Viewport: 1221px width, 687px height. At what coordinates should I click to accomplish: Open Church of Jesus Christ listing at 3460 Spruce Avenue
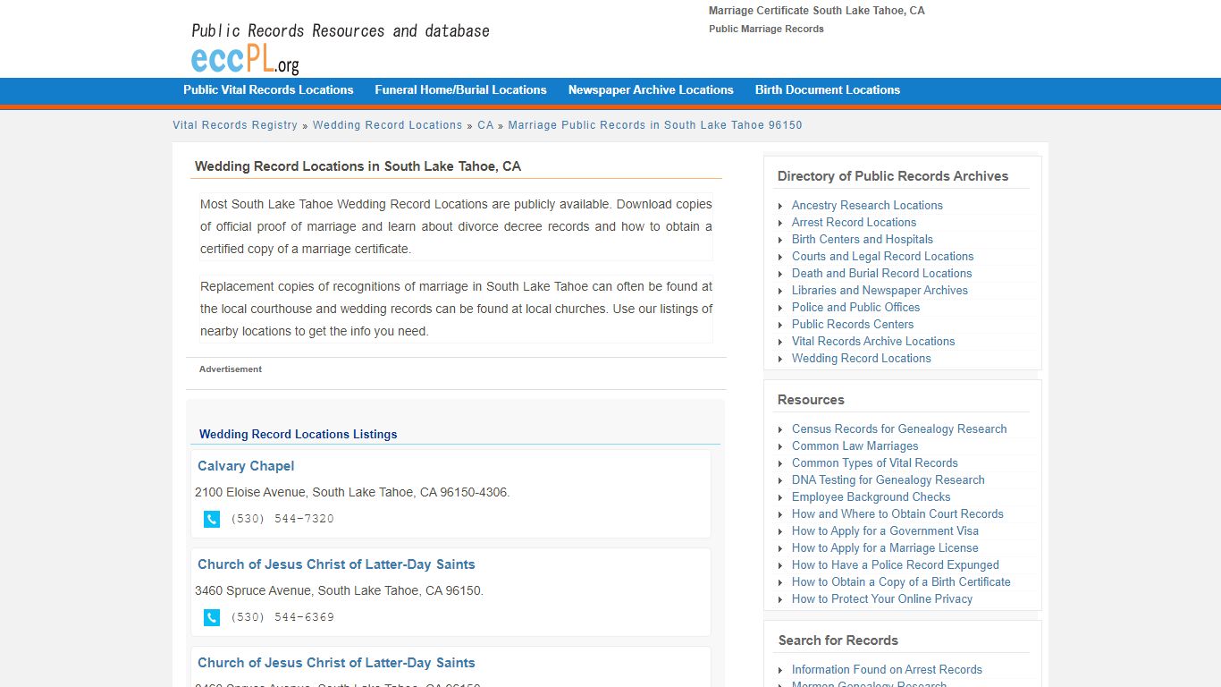click(336, 564)
